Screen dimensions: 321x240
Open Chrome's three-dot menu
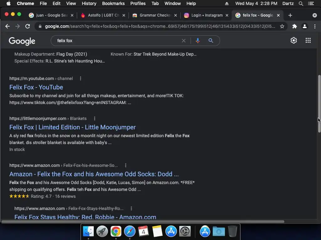point(315,26)
